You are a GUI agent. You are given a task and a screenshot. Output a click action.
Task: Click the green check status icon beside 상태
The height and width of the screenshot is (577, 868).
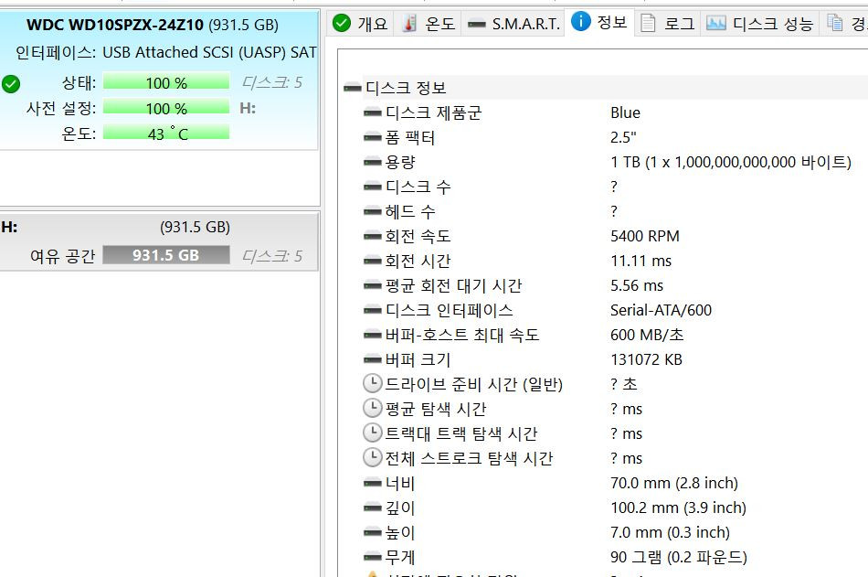[x=12, y=83]
